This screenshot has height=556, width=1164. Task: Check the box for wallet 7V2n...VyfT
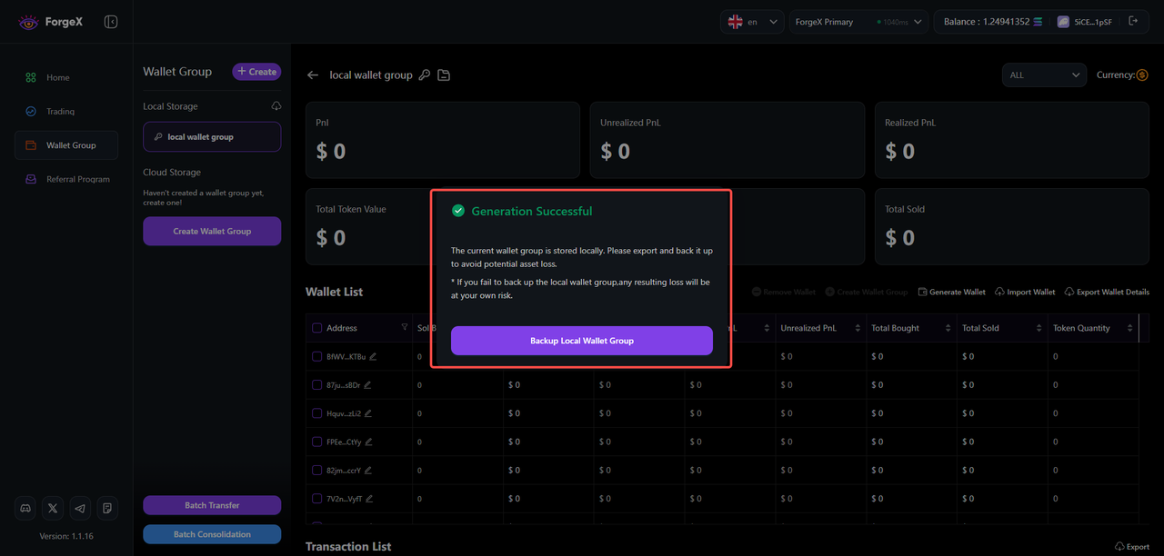tap(317, 499)
